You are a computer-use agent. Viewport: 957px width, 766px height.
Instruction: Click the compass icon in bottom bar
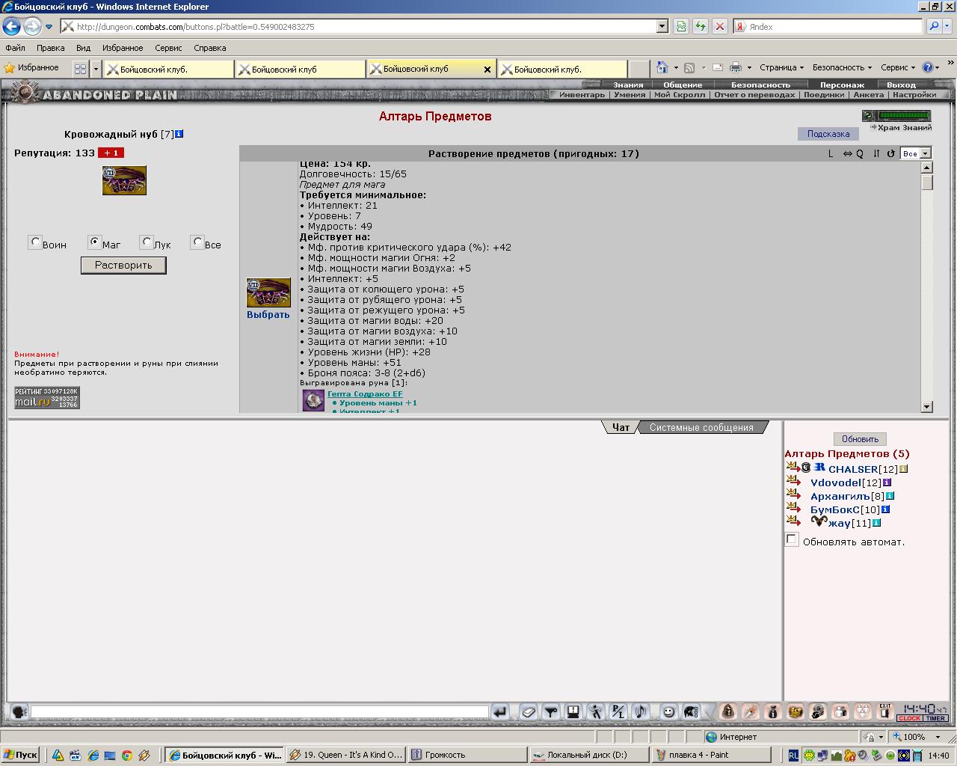[751, 711]
